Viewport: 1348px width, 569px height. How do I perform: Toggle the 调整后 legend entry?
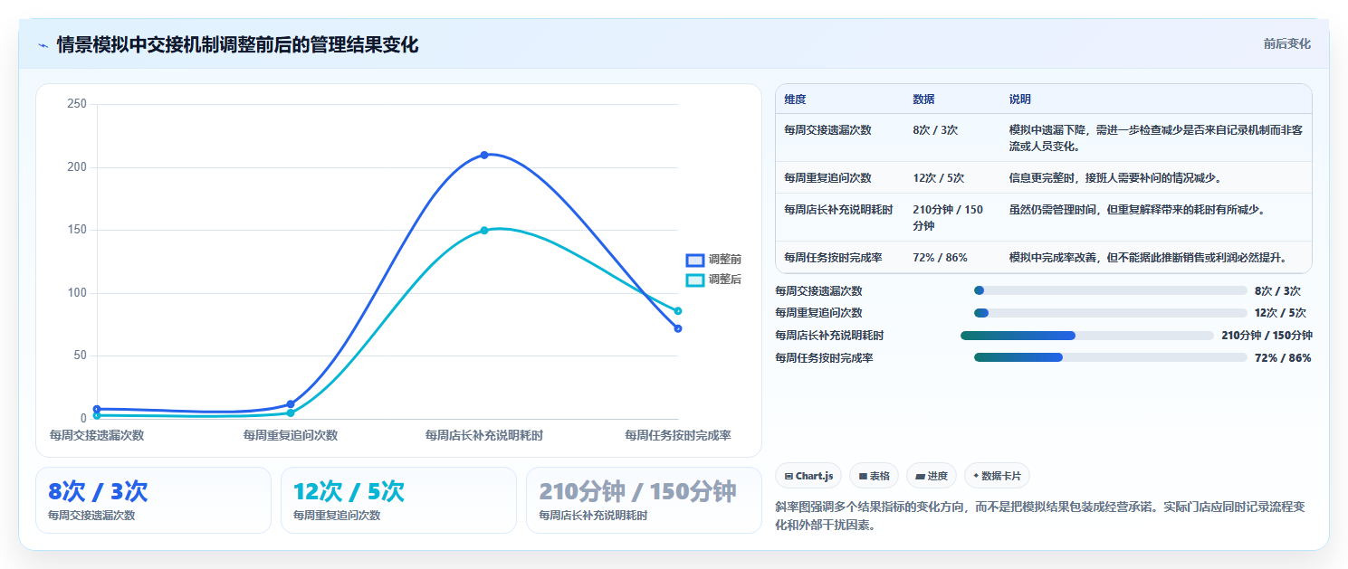coord(714,280)
